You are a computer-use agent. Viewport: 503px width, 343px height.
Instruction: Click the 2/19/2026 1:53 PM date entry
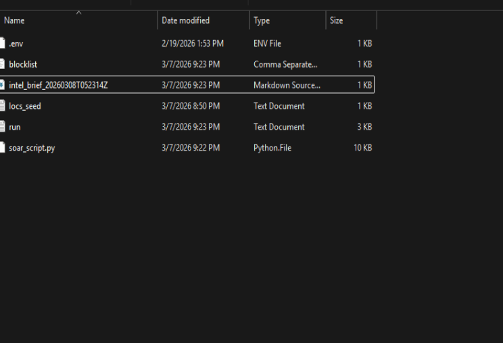(193, 43)
